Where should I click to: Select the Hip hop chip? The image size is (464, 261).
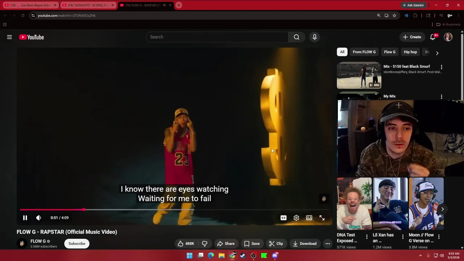coord(410,52)
